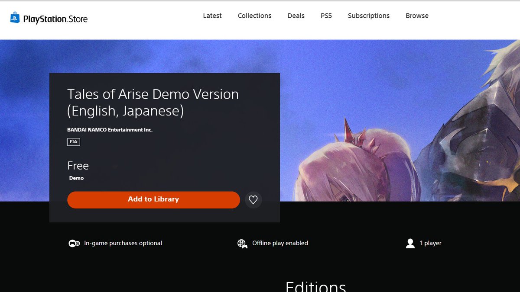Open the PS5 section

pyautogui.click(x=326, y=16)
